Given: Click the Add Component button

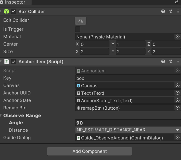Looking at the screenshot, I should 89,151.
